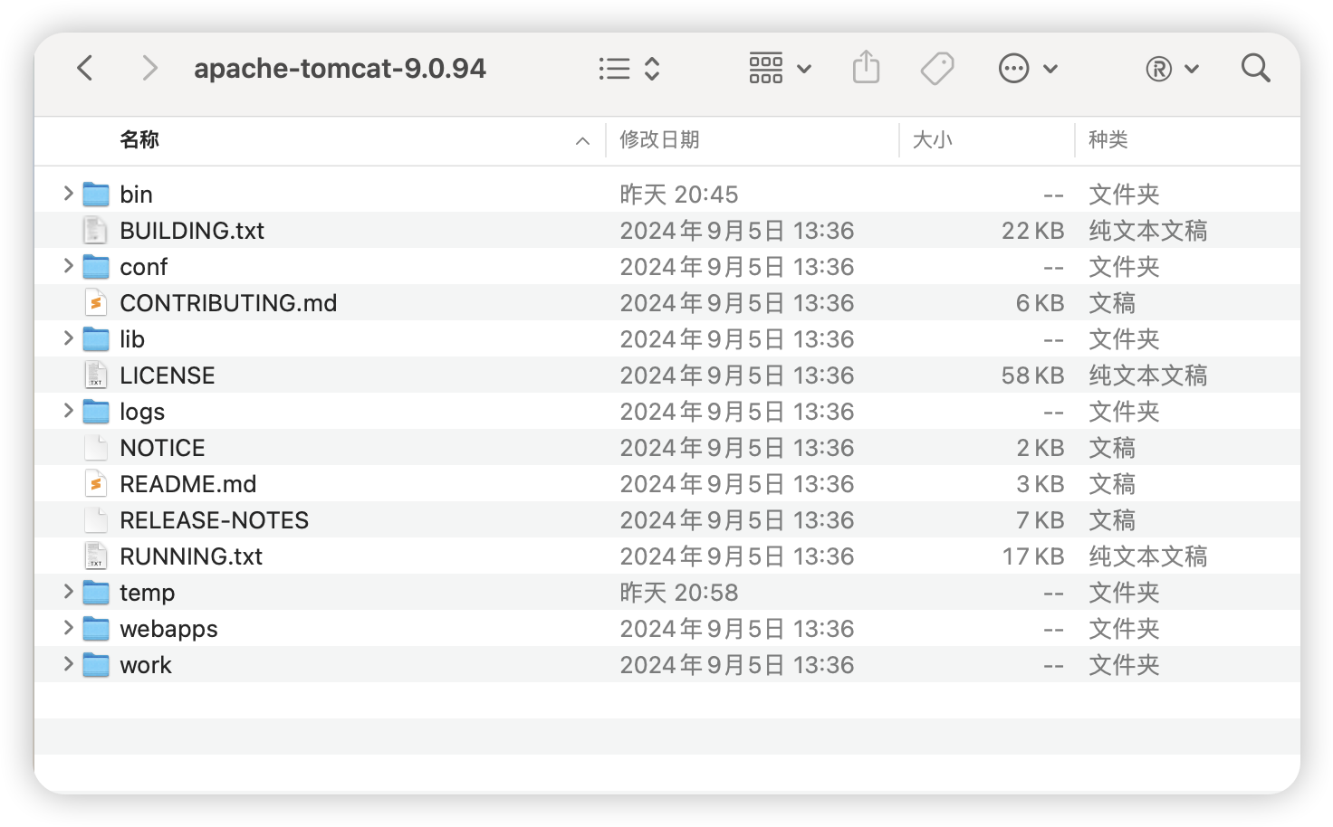Select the conf folder icon

coord(96,266)
